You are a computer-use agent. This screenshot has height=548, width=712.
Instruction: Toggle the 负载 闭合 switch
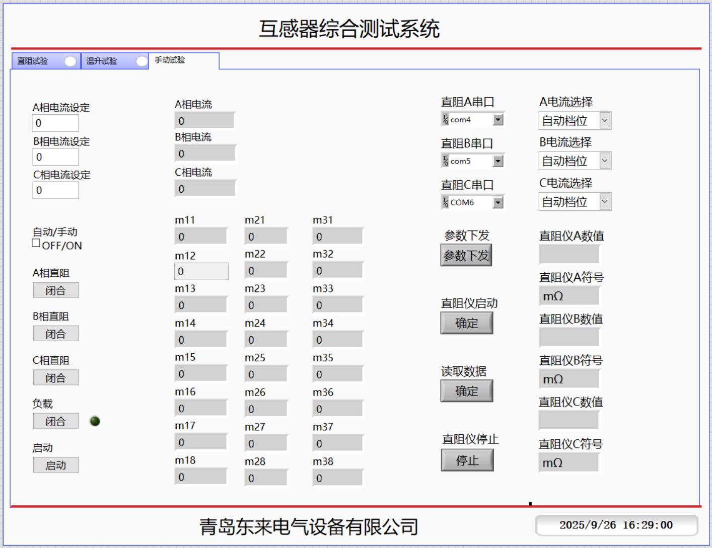tap(56, 421)
